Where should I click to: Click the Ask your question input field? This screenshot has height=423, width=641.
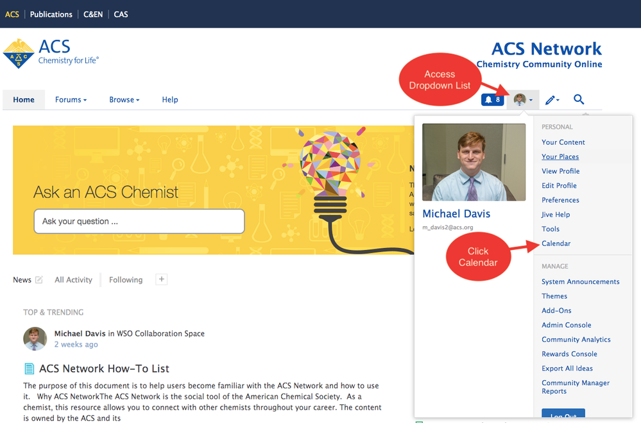[x=139, y=222]
